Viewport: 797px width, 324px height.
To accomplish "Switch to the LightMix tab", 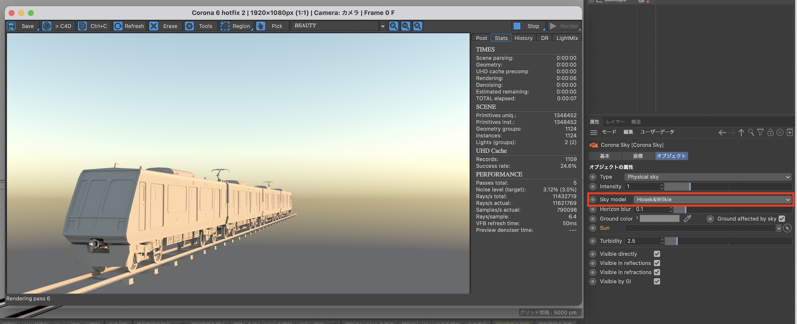I will [x=567, y=38].
